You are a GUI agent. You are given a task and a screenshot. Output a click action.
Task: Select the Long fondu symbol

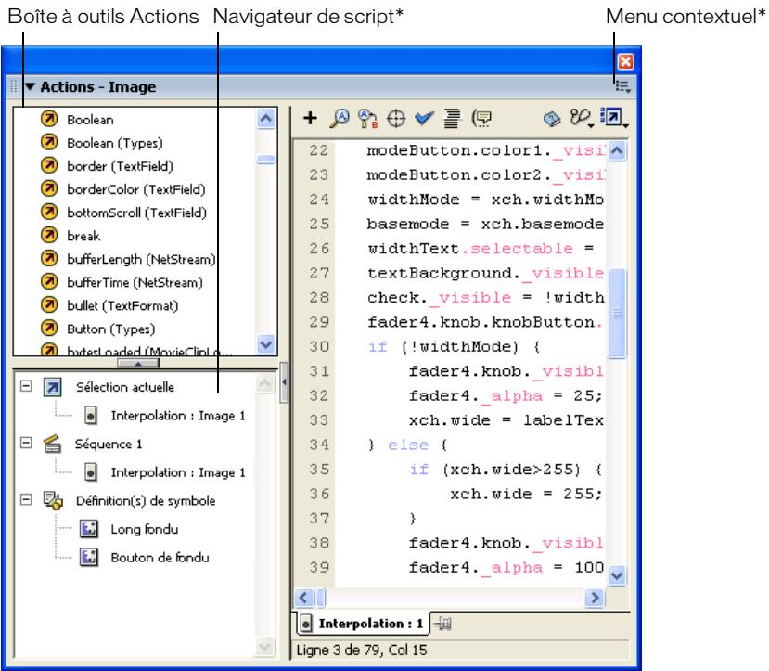(144, 529)
